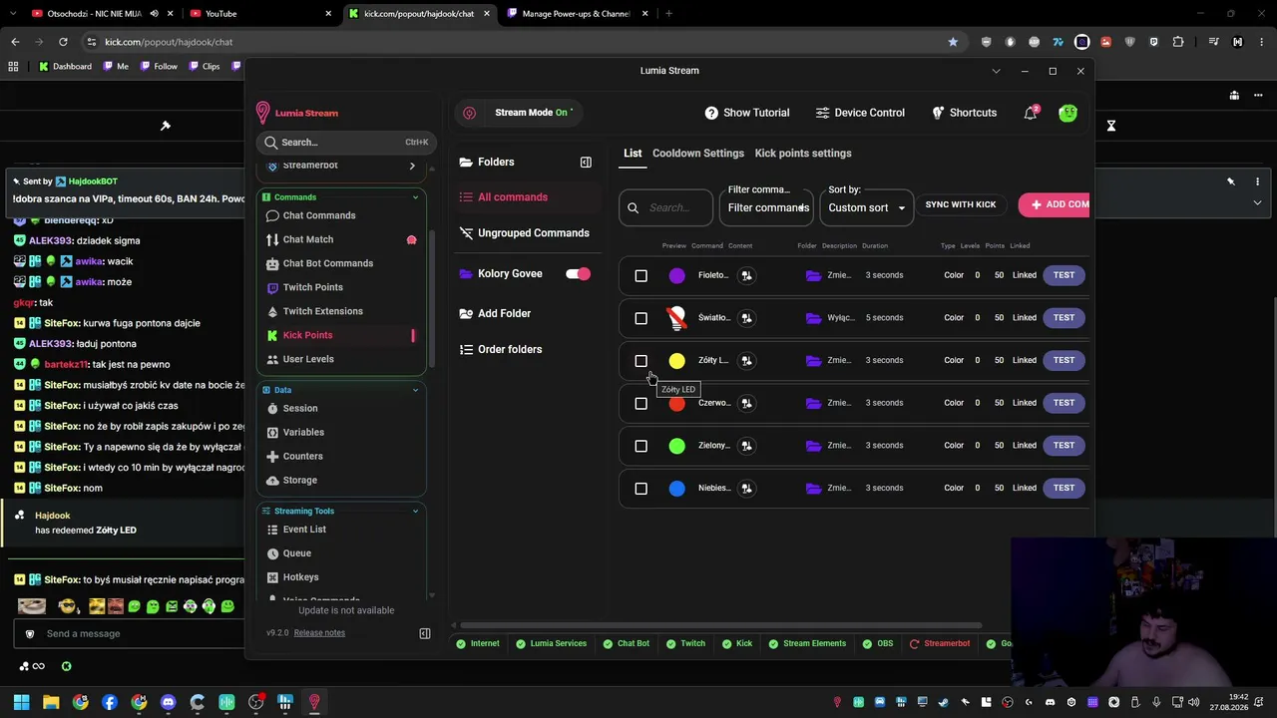
Task: Focus the Lumia sidebar search field
Action: tap(345, 143)
